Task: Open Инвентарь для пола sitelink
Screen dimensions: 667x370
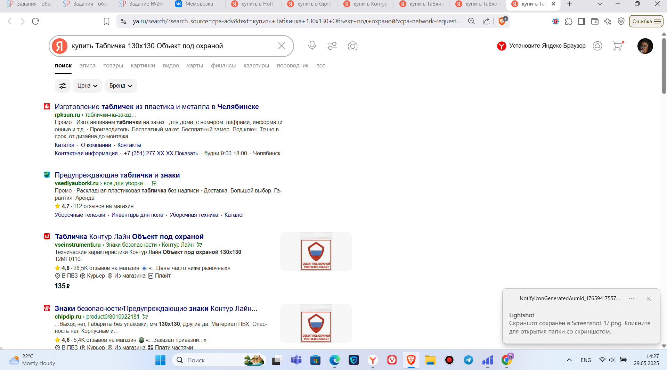Action: (137, 215)
